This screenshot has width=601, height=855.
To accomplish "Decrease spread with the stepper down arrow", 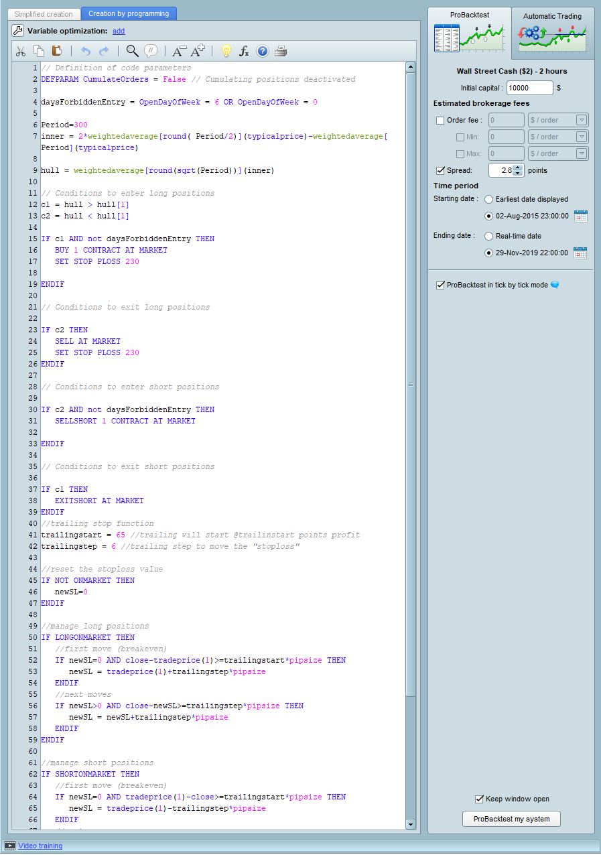I will coord(518,174).
